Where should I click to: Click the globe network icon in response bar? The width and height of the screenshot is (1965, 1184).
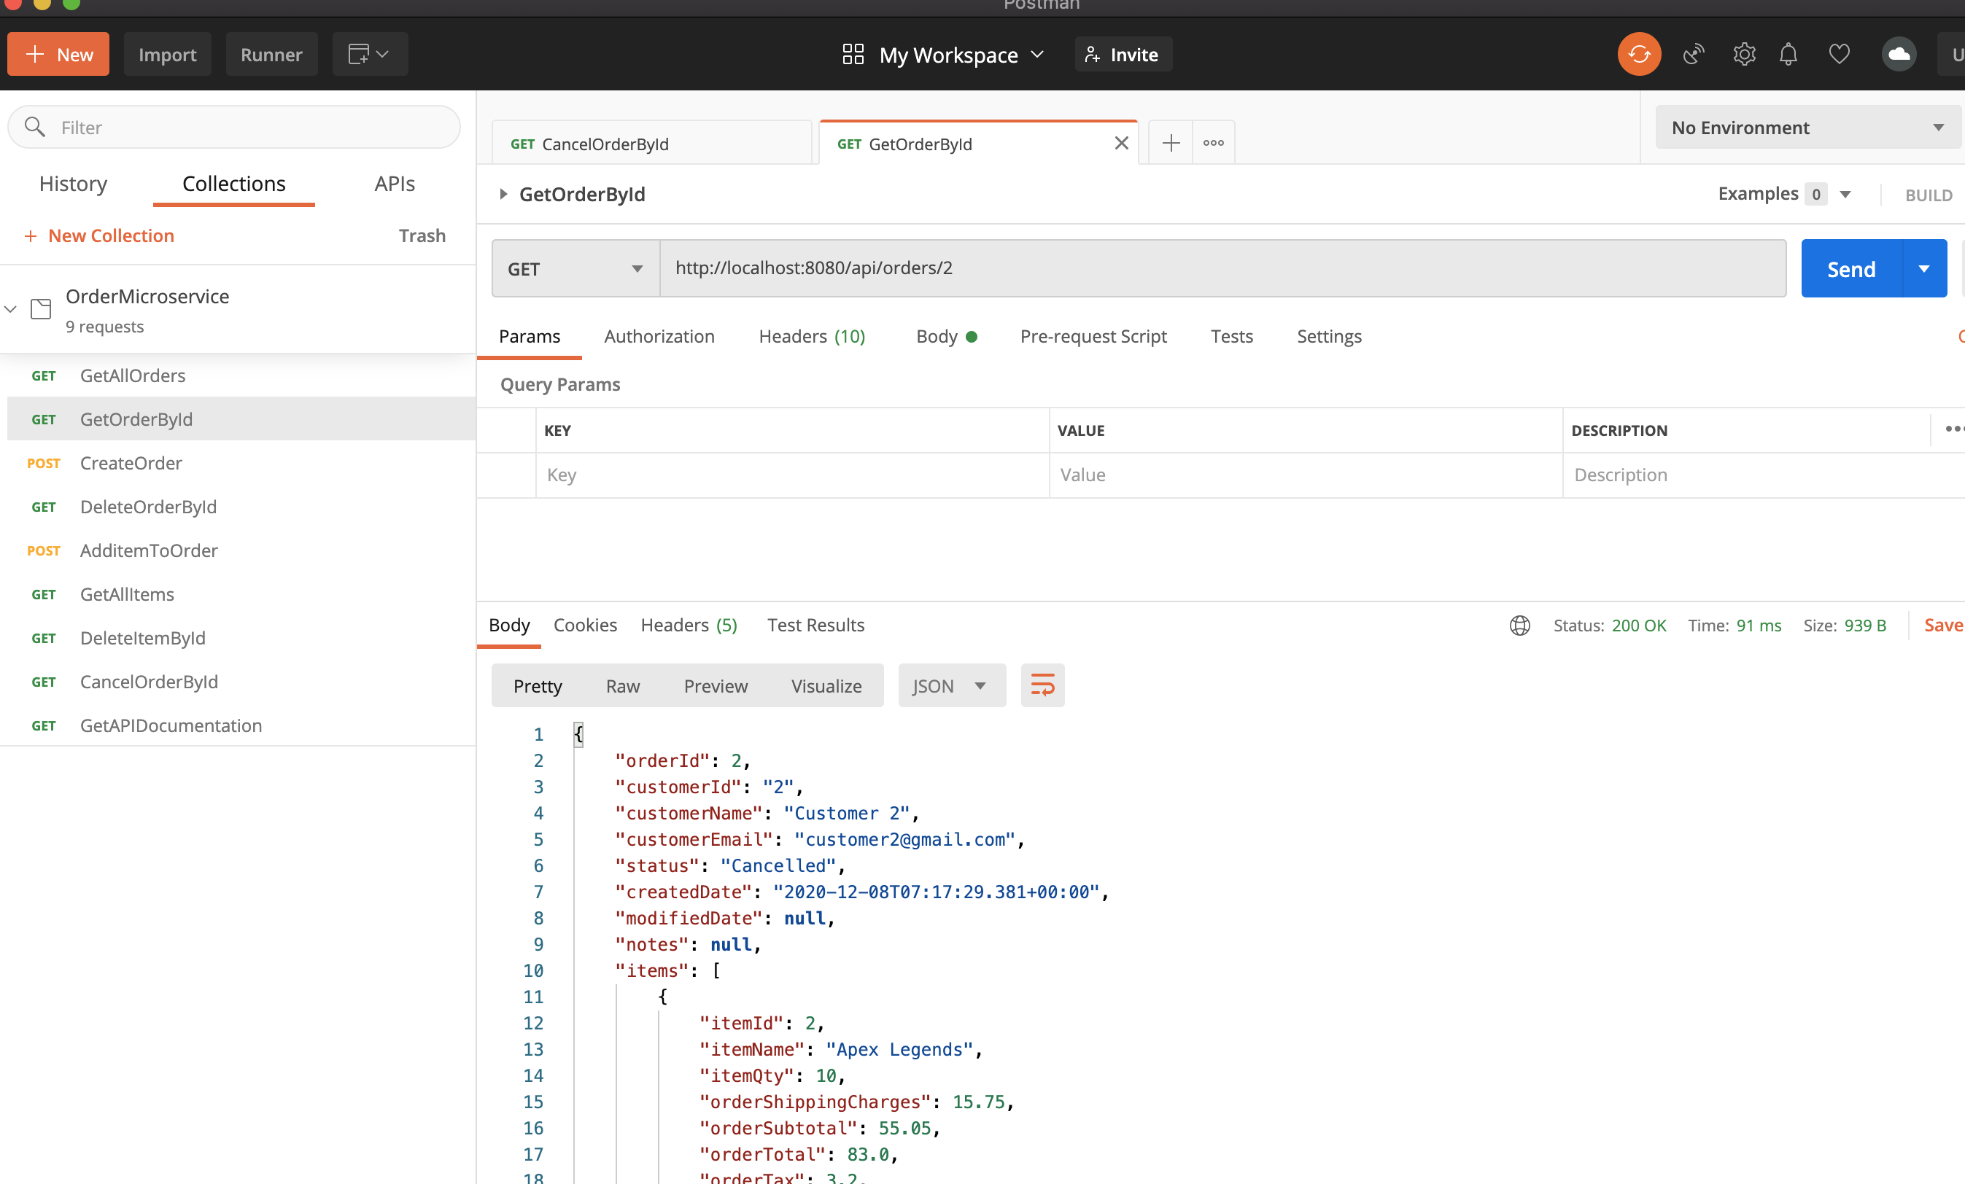[1520, 625]
